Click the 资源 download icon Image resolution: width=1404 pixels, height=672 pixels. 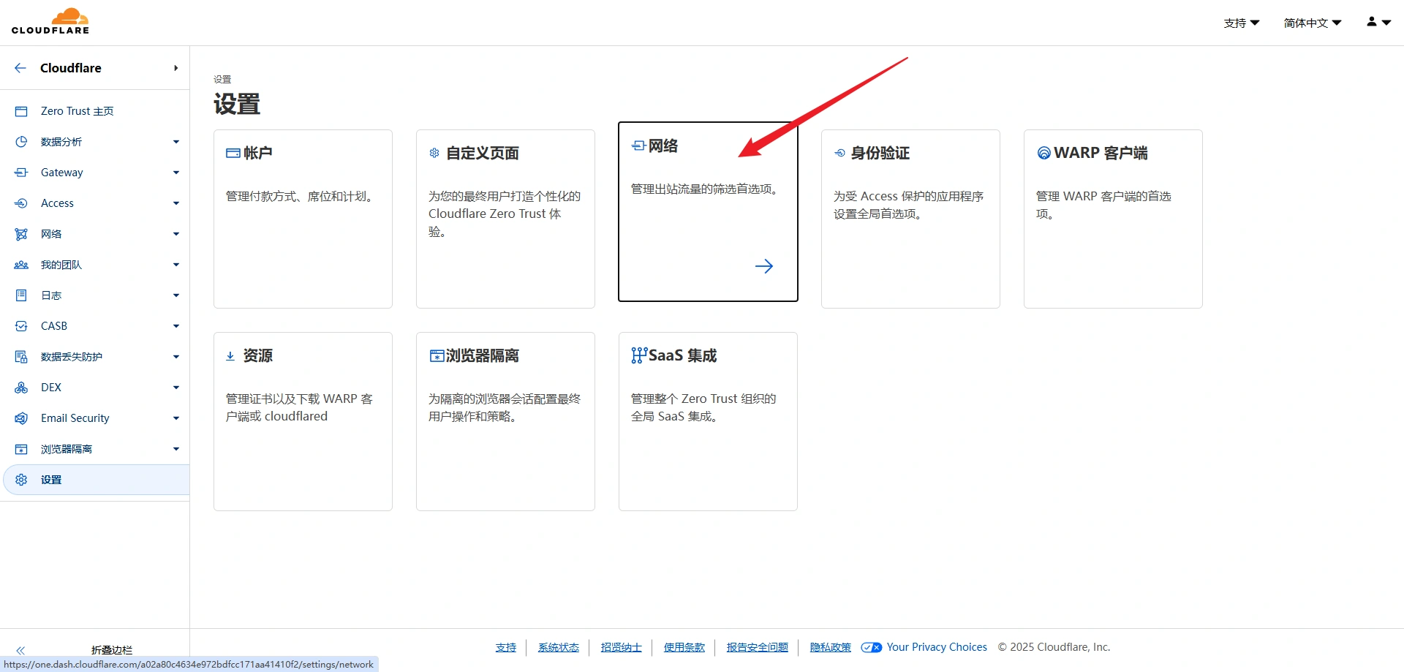[230, 355]
